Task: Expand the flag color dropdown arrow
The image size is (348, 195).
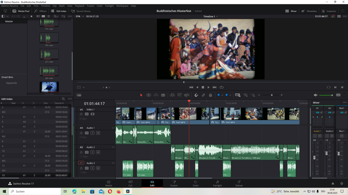Action: [222, 95]
